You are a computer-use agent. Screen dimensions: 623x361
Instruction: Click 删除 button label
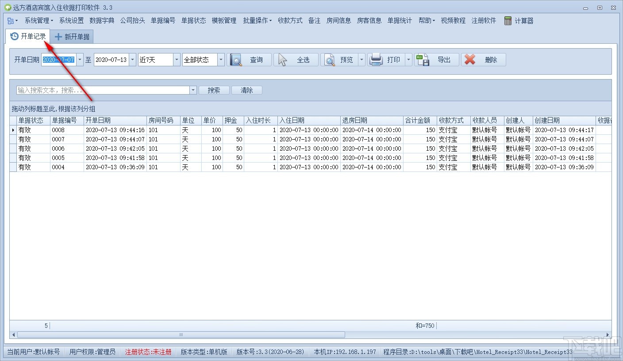tap(491, 60)
